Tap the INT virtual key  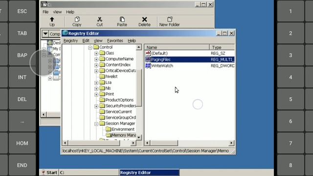[22, 77]
